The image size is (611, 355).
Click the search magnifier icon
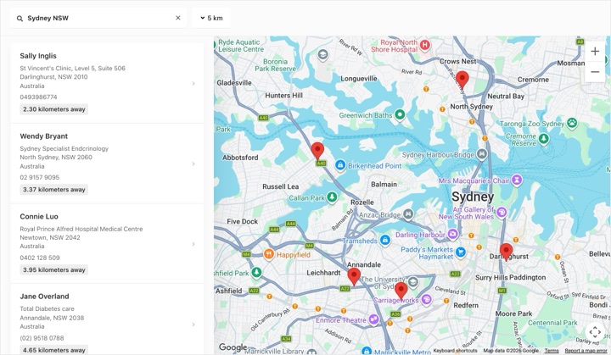coord(20,19)
